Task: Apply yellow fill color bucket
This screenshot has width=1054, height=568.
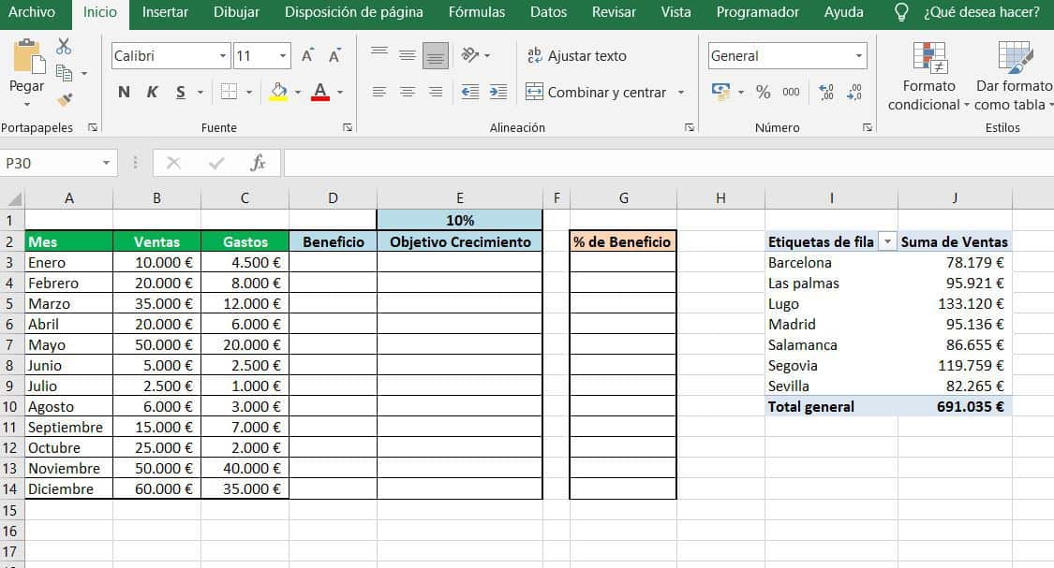Action: click(278, 92)
